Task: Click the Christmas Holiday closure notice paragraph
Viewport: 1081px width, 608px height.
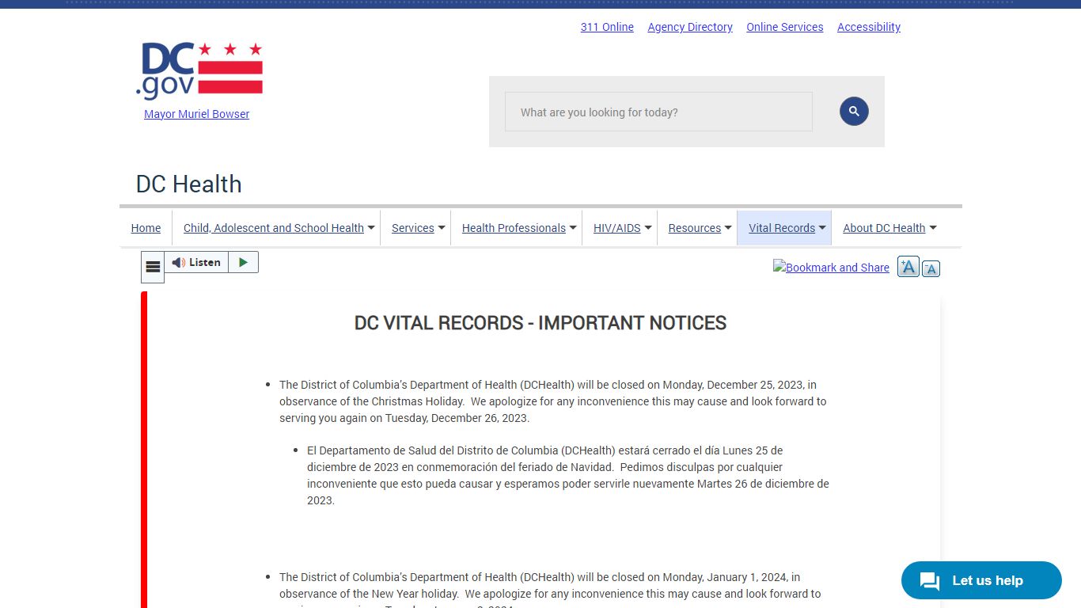Action: click(554, 401)
